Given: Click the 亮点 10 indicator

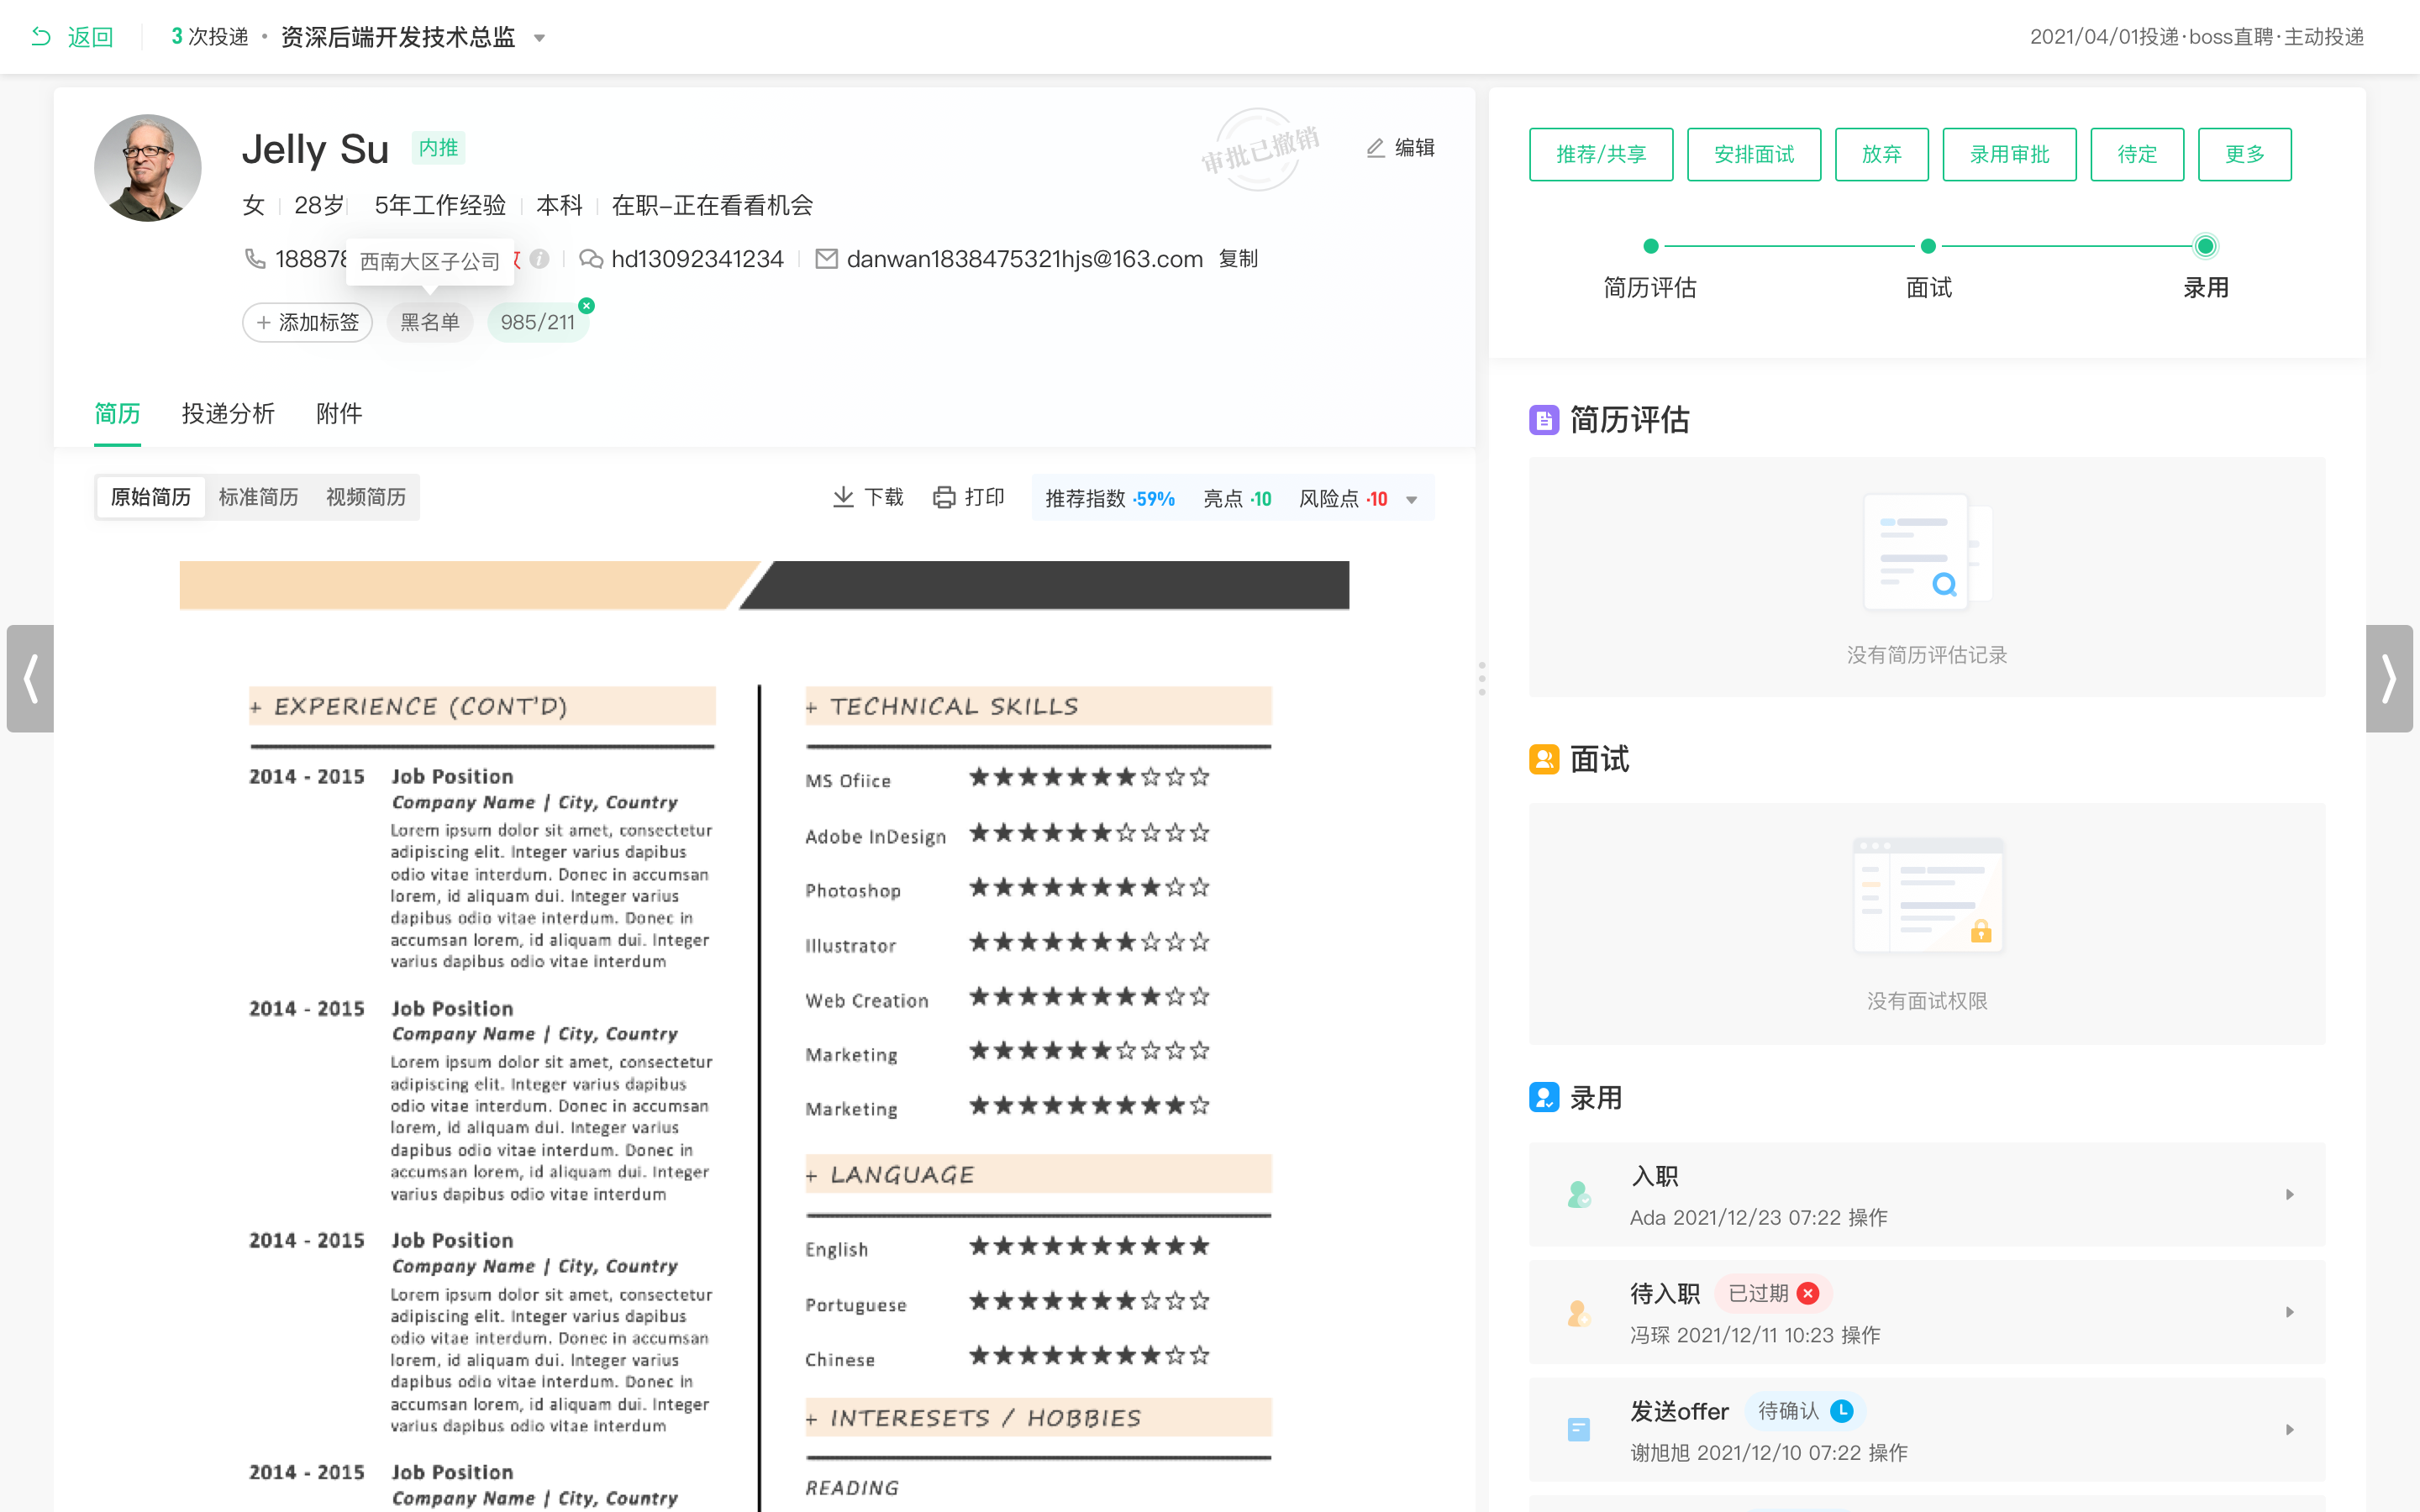Looking at the screenshot, I should (1237, 498).
